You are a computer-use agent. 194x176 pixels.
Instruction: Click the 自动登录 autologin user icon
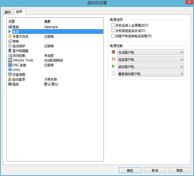tap(10, 79)
